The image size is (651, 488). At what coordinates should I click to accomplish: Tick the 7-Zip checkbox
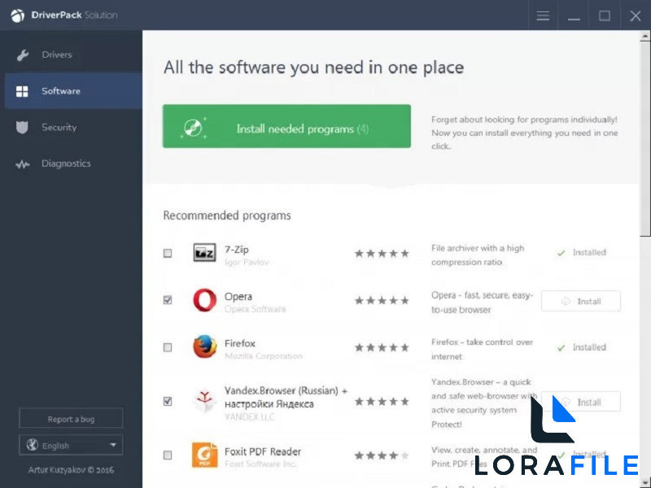(168, 253)
